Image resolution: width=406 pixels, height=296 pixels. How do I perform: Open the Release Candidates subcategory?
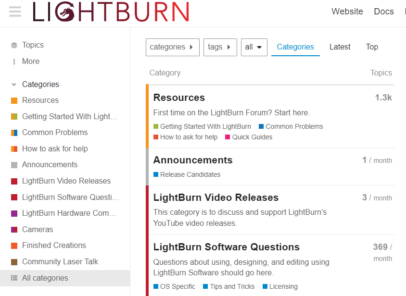187,174
